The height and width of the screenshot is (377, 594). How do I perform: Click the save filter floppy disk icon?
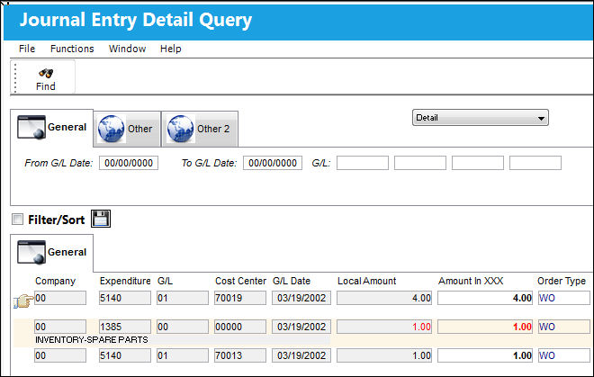tap(101, 219)
